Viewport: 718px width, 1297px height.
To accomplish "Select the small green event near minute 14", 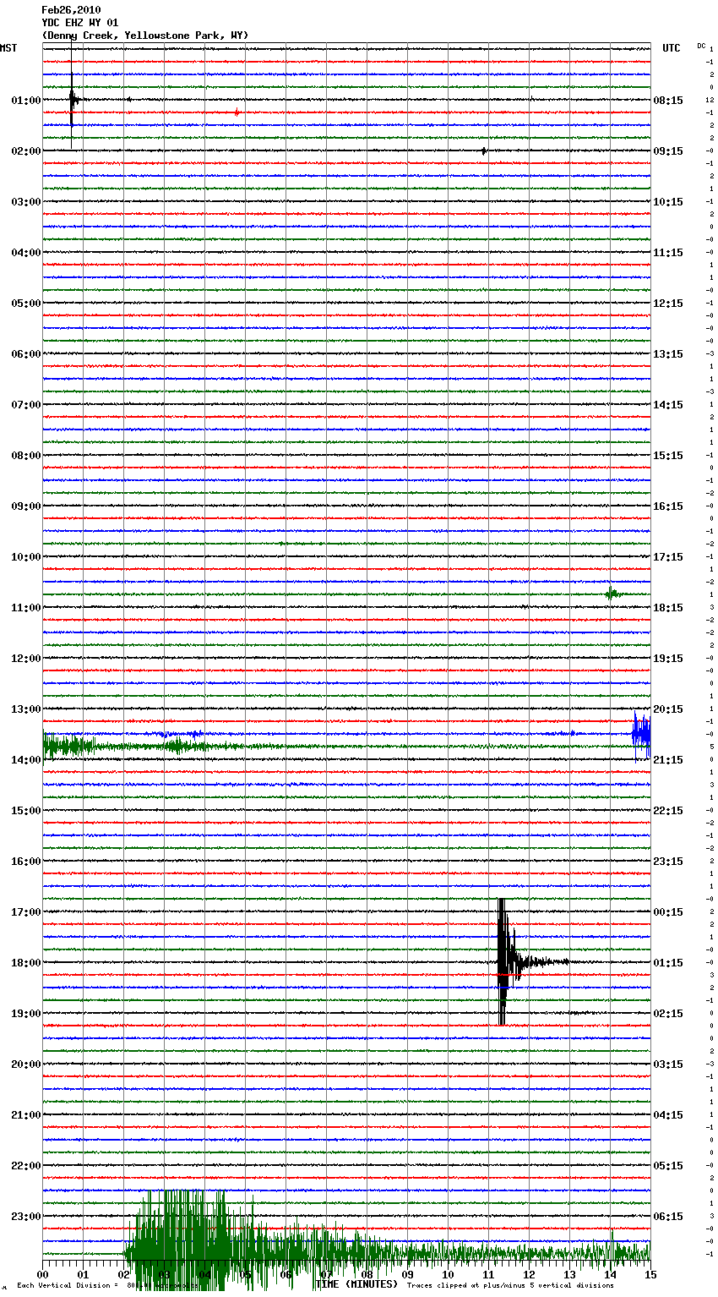I will tap(612, 594).
